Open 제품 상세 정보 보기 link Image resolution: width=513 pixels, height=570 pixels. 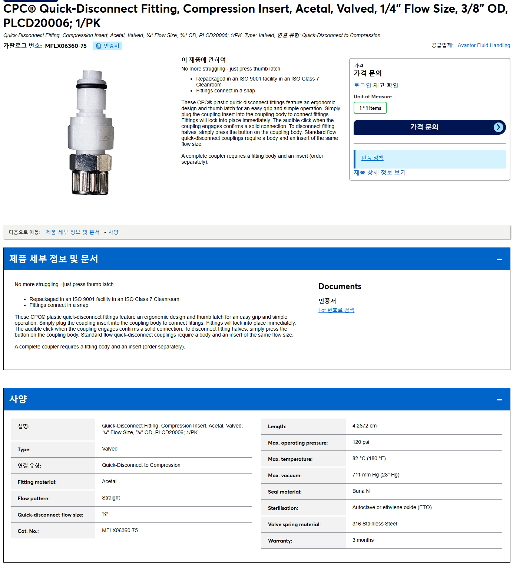pyautogui.click(x=380, y=173)
